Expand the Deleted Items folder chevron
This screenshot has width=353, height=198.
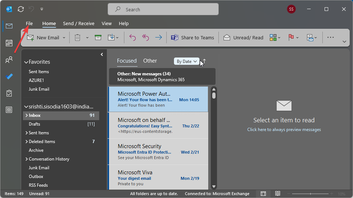(27, 142)
